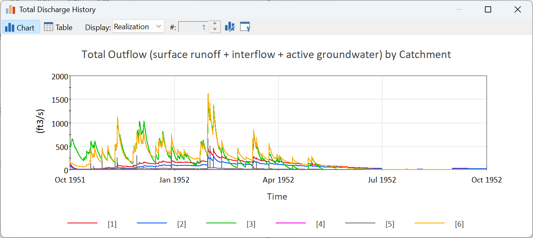This screenshot has height=238, width=533.
Task: Decrement the realization number with down arrow
Action: (x=215, y=30)
